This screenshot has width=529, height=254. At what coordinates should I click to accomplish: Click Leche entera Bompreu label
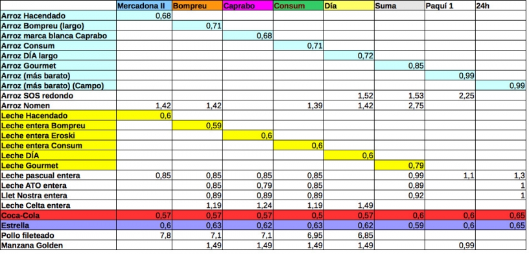click(58, 126)
